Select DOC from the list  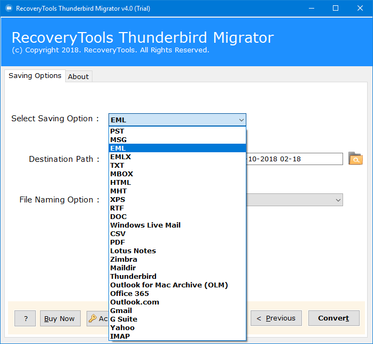pyautogui.click(x=177, y=217)
